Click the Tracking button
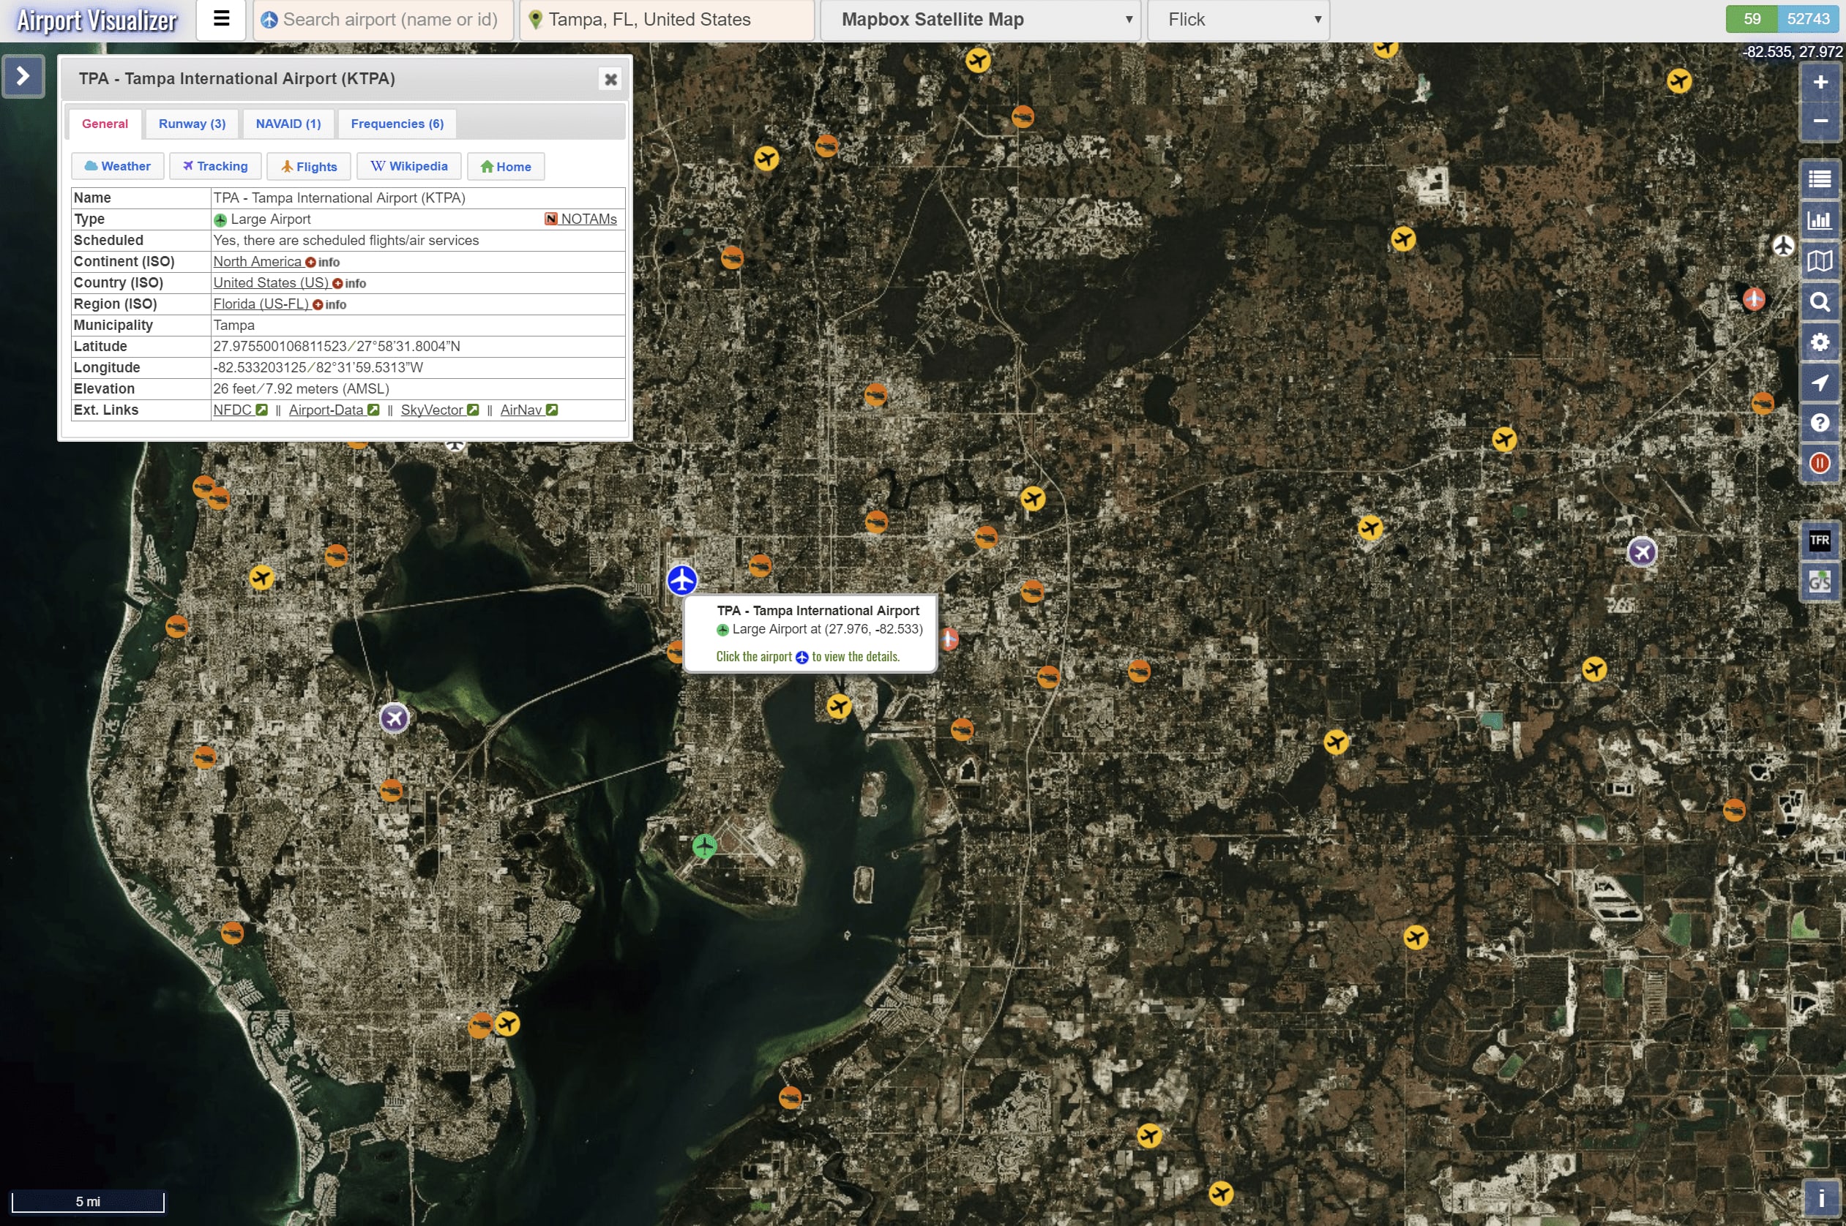This screenshot has width=1846, height=1226. (215, 167)
